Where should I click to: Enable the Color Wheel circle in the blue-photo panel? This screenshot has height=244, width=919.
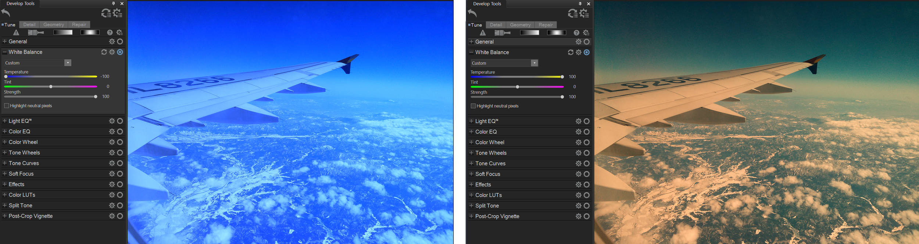120,142
